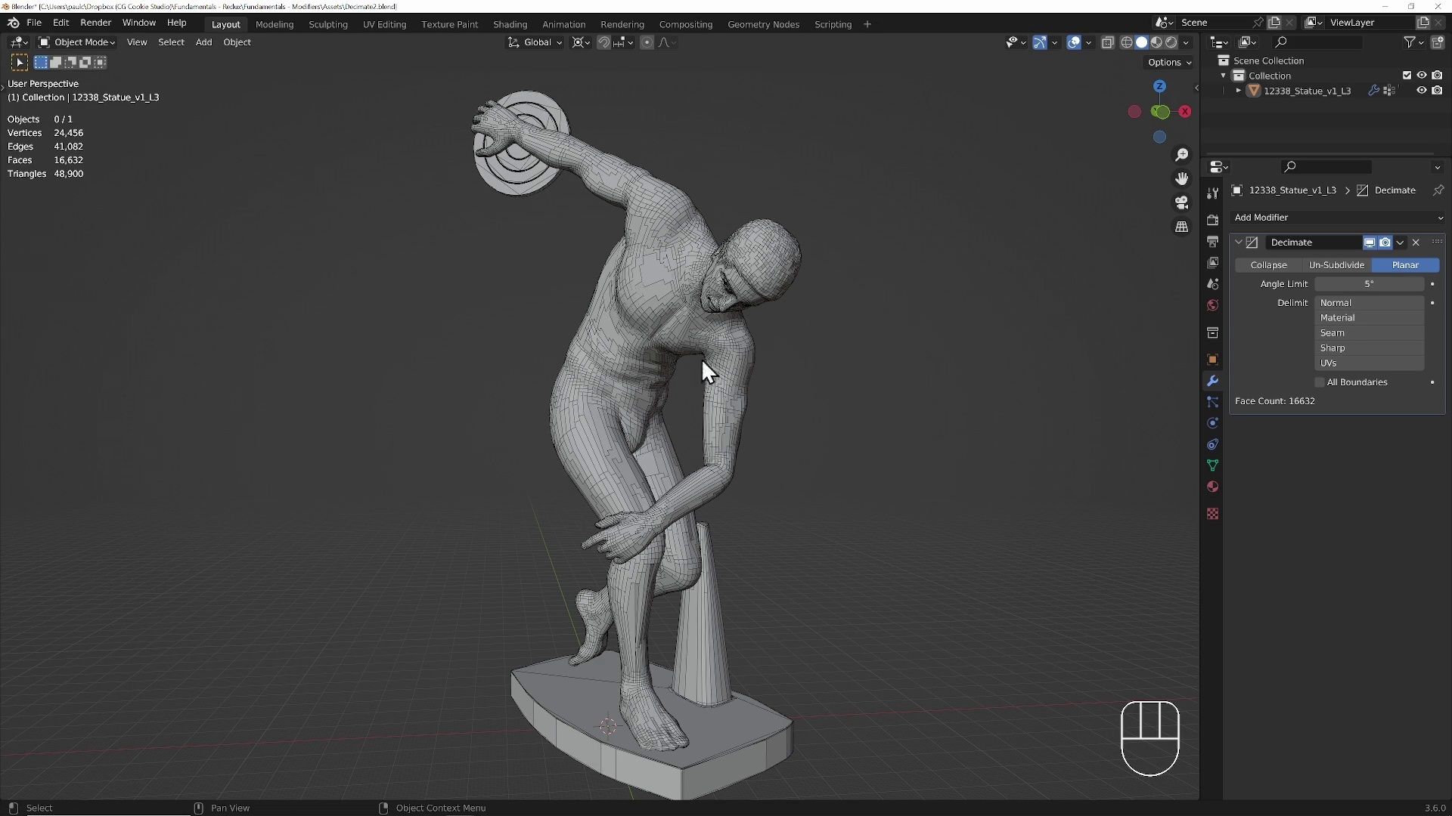Select Planar decimate mode
The width and height of the screenshot is (1452, 816).
1405,265
